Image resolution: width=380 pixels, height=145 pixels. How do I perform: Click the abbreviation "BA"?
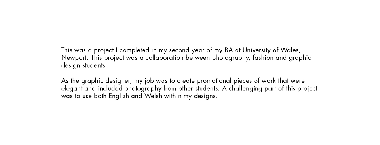(229, 50)
